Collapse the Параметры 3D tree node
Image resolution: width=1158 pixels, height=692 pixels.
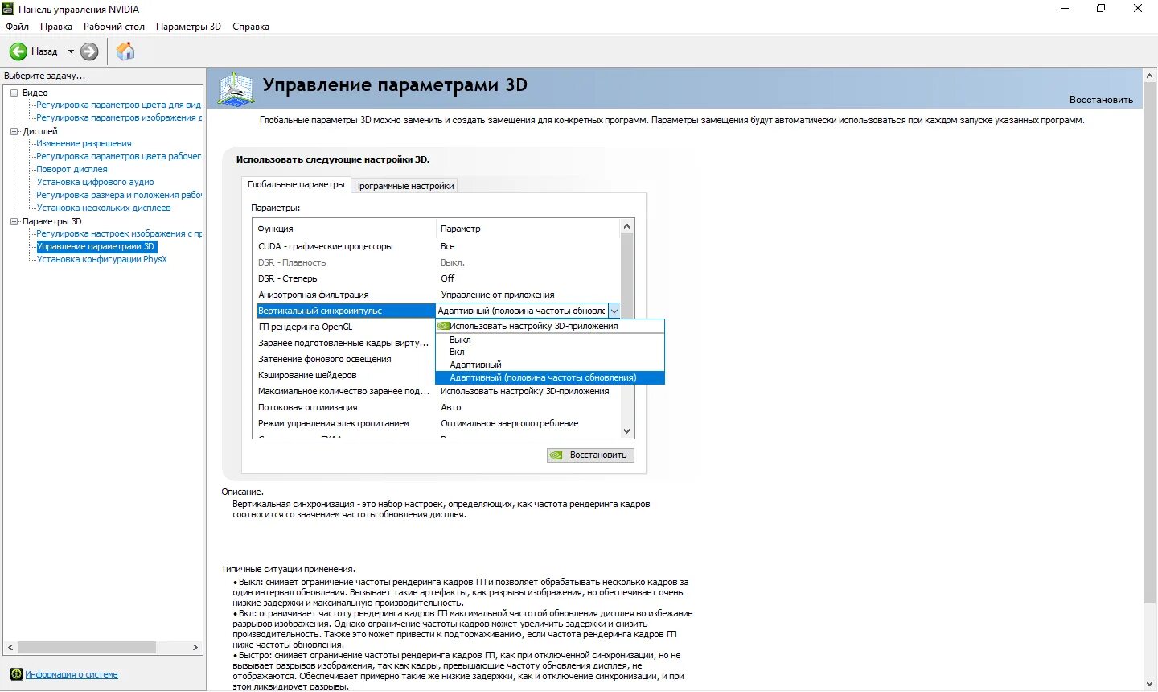click(14, 221)
